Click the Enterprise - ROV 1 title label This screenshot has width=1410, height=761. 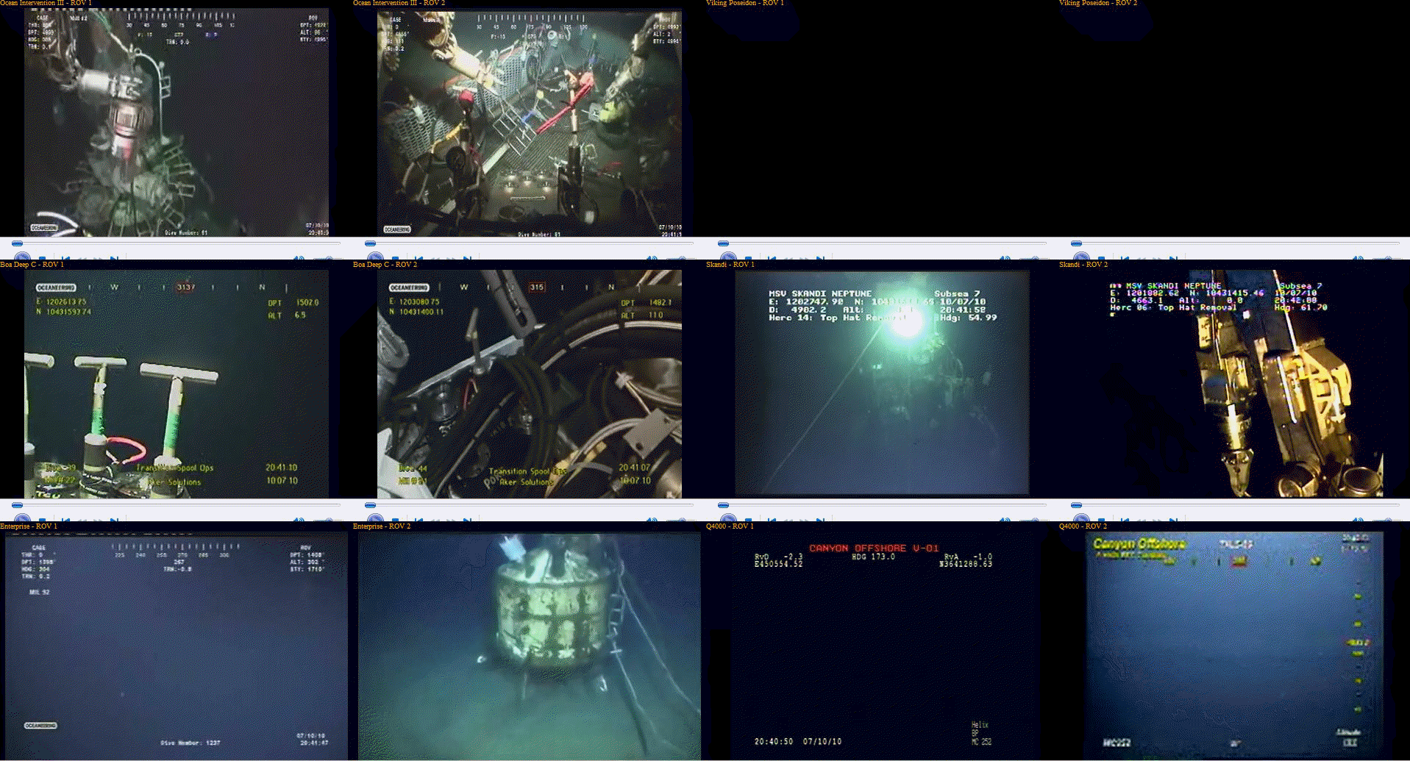(x=28, y=526)
